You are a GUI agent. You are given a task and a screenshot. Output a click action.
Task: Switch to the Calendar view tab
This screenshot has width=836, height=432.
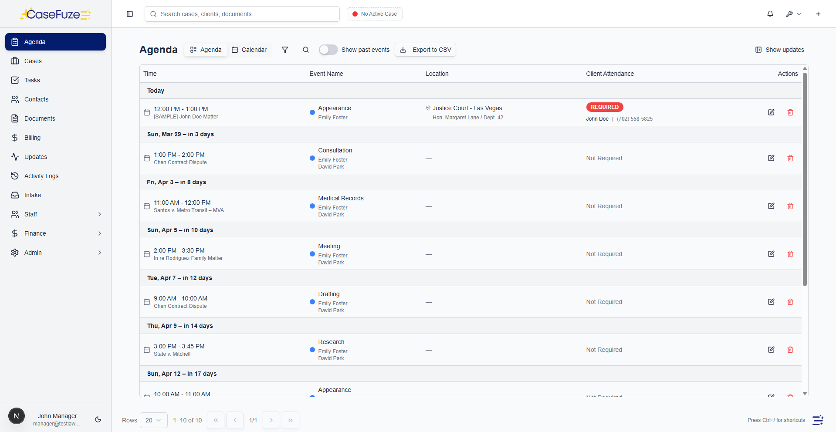point(249,50)
